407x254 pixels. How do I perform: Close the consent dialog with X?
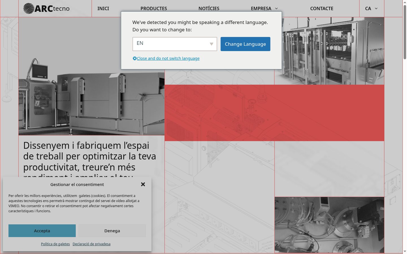coord(143,184)
